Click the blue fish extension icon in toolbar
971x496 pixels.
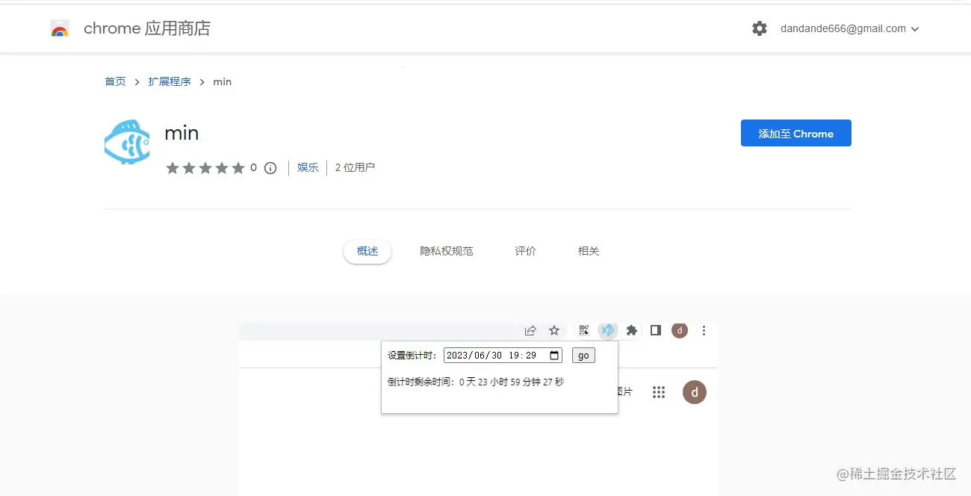(608, 330)
